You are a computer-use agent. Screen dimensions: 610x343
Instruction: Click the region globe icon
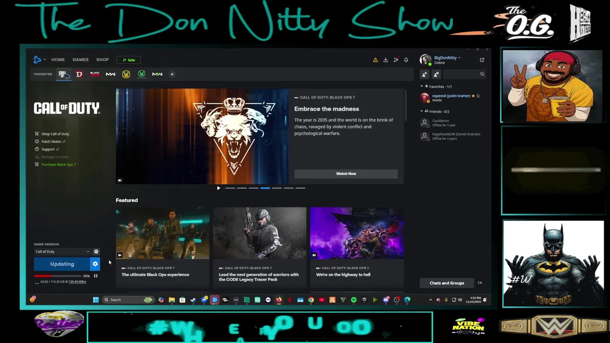[x=96, y=252]
